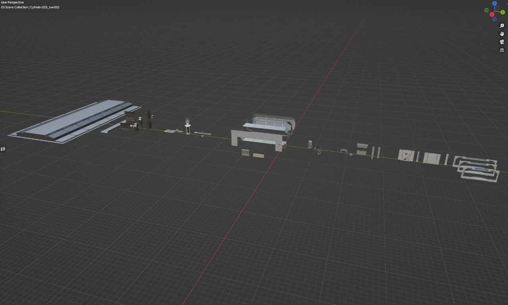Expand the sidebar using top-right arrow
This screenshot has height=305, width=508.
(506, 3)
